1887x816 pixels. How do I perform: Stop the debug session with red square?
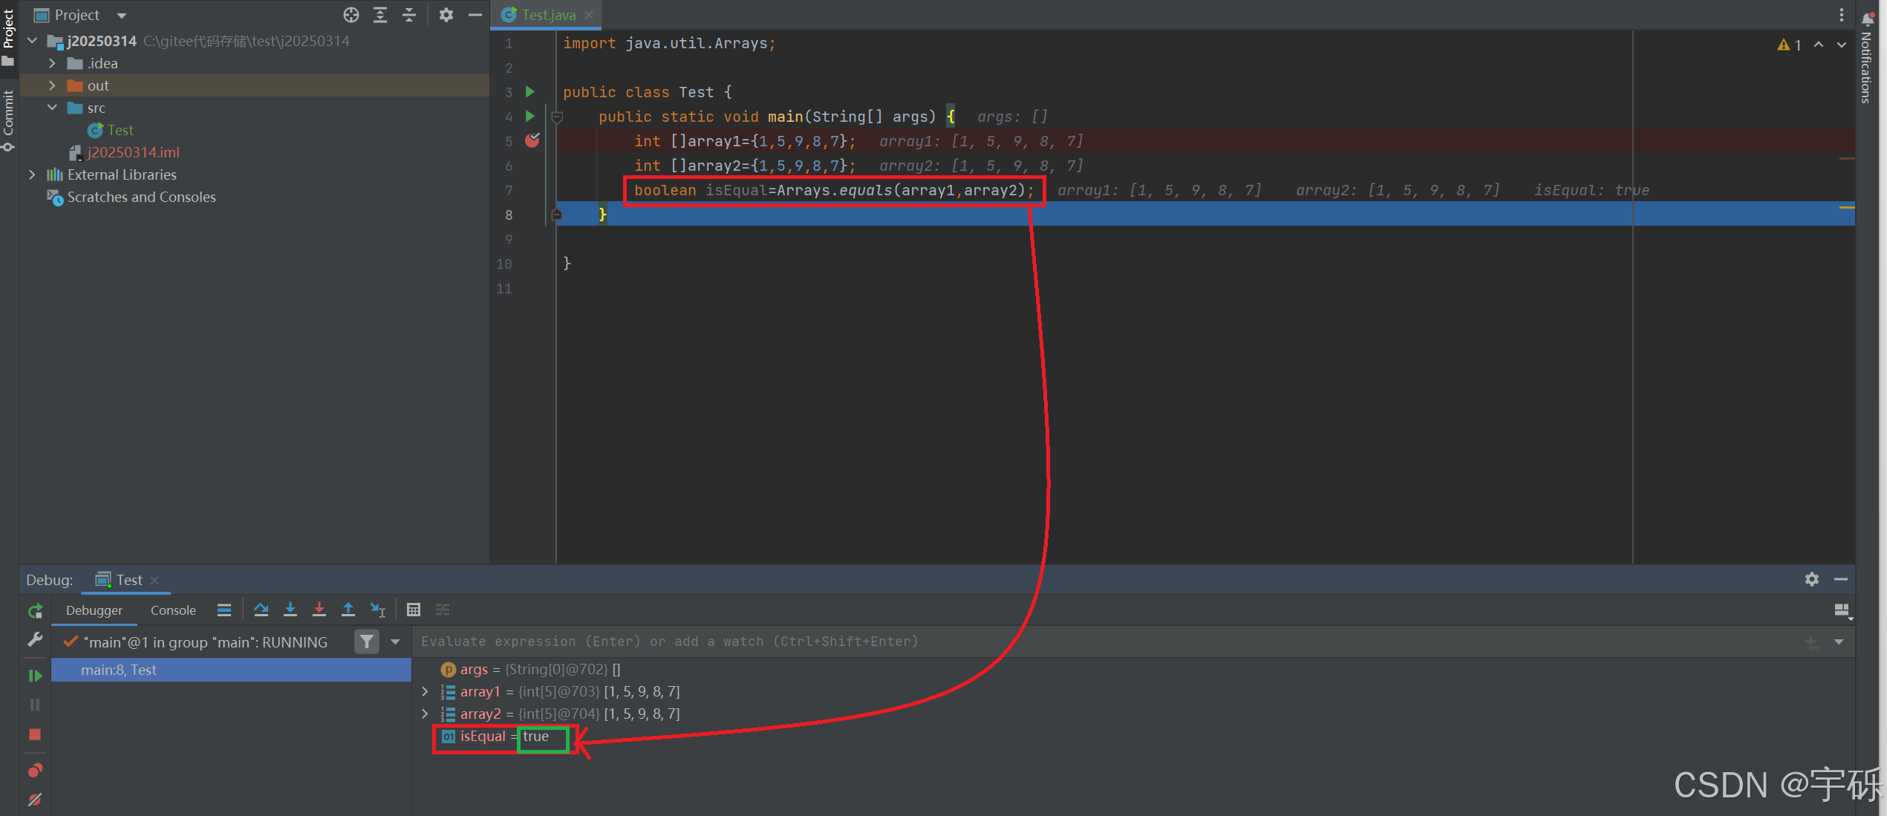coord(35,734)
